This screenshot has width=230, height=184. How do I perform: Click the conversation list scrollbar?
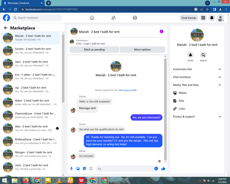tap(63, 68)
